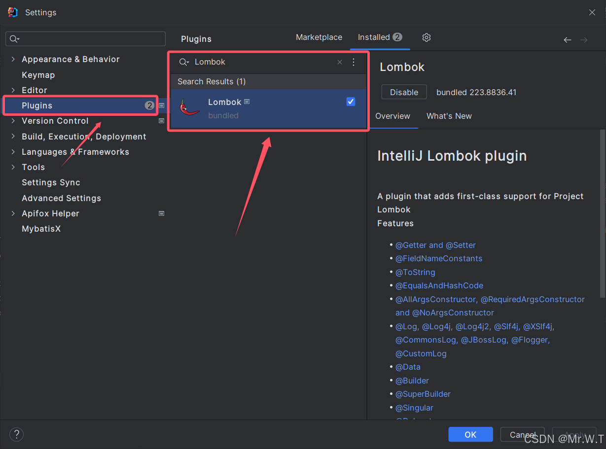The height and width of the screenshot is (449, 606).
Task: Expand the Apifox Helper node
Action: pyautogui.click(x=13, y=213)
